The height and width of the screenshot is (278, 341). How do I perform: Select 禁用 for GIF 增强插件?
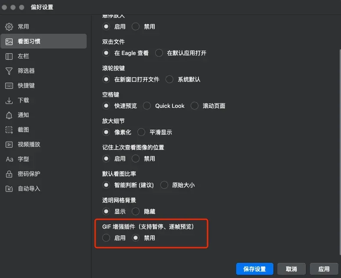tap(136, 238)
